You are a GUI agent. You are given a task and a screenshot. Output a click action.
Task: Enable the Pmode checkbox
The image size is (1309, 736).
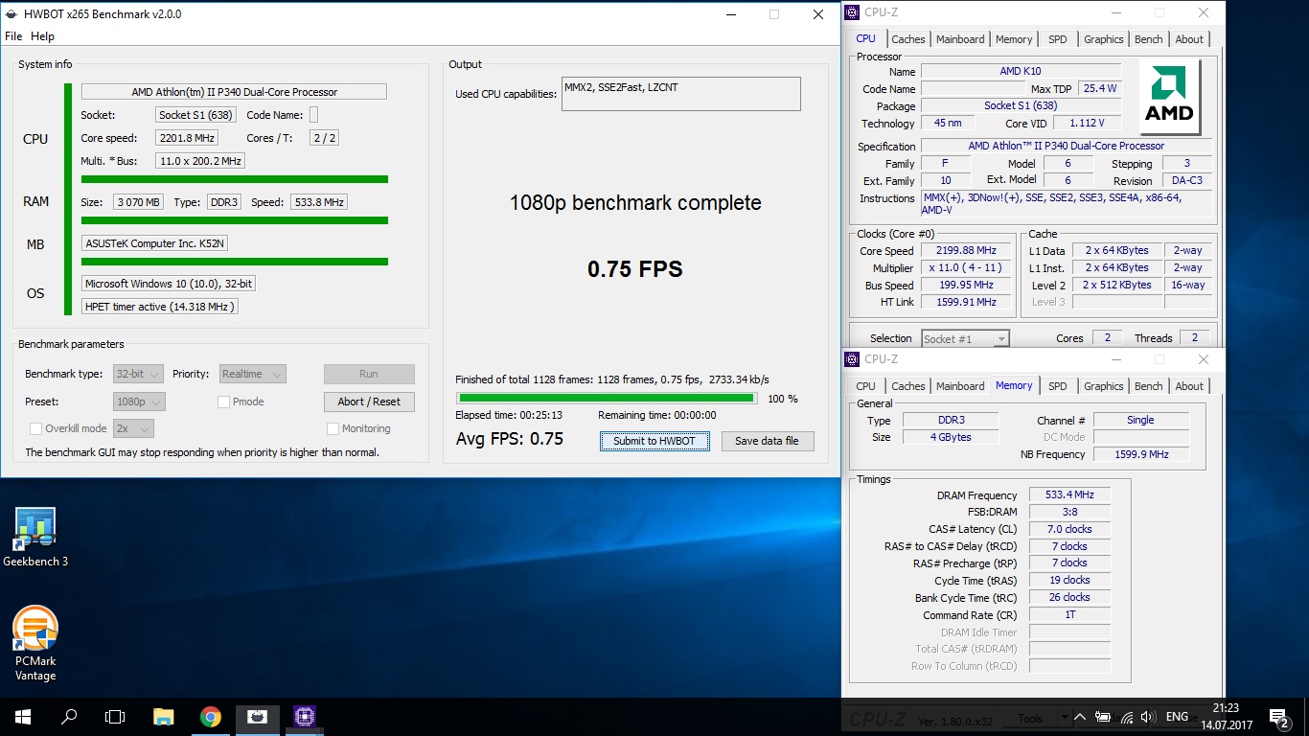click(x=223, y=402)
